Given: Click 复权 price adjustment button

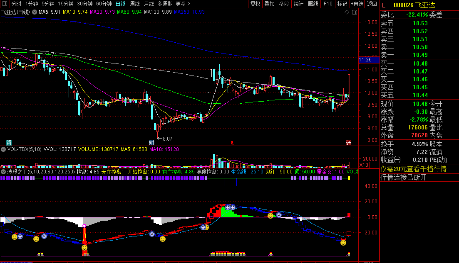Looking at the screenshot, I should [x=255, y=4].
